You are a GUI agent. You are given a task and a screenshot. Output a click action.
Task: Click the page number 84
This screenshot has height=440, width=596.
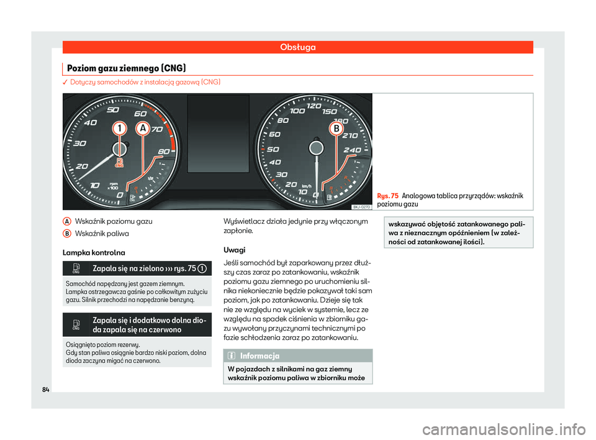45,390
